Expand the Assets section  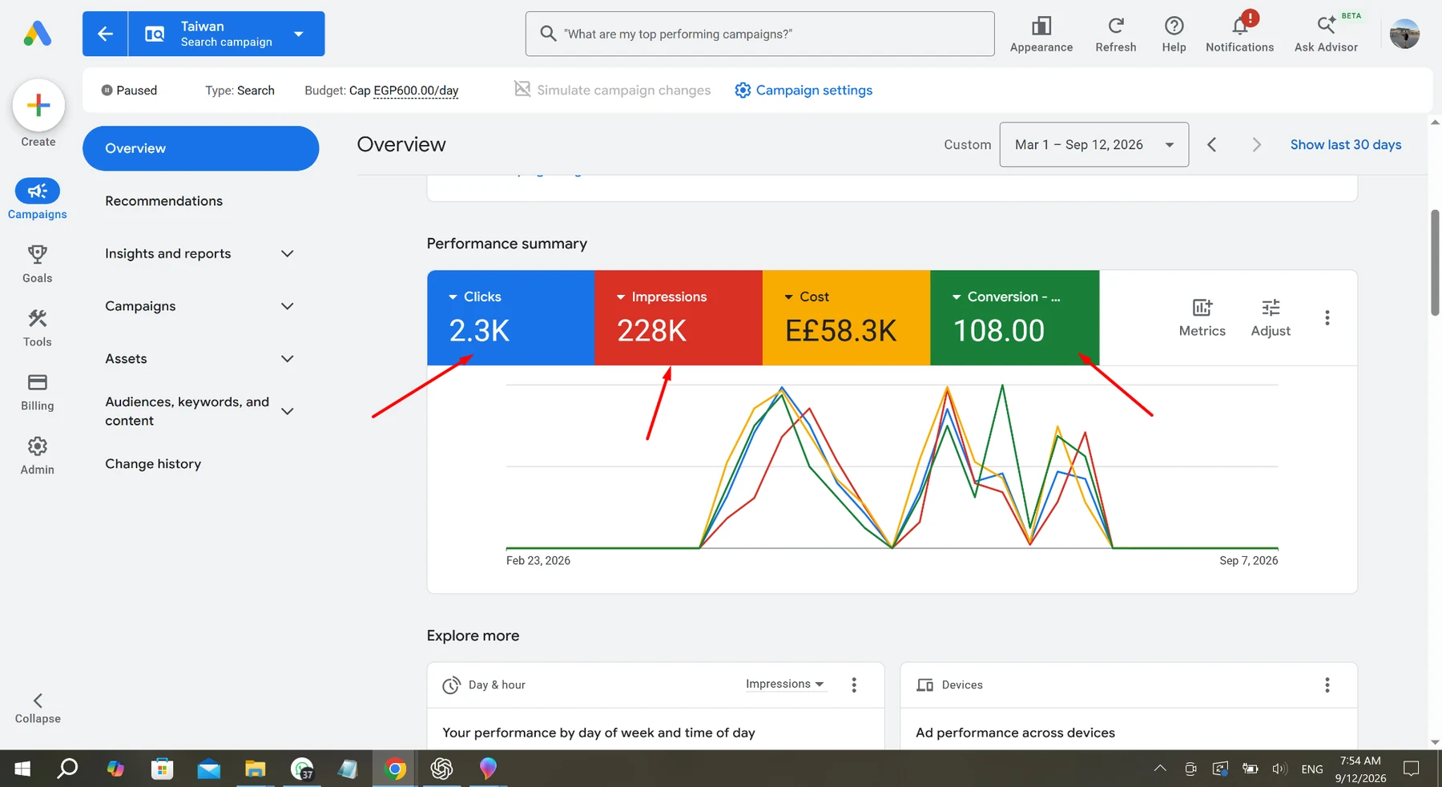coord(200,358)
